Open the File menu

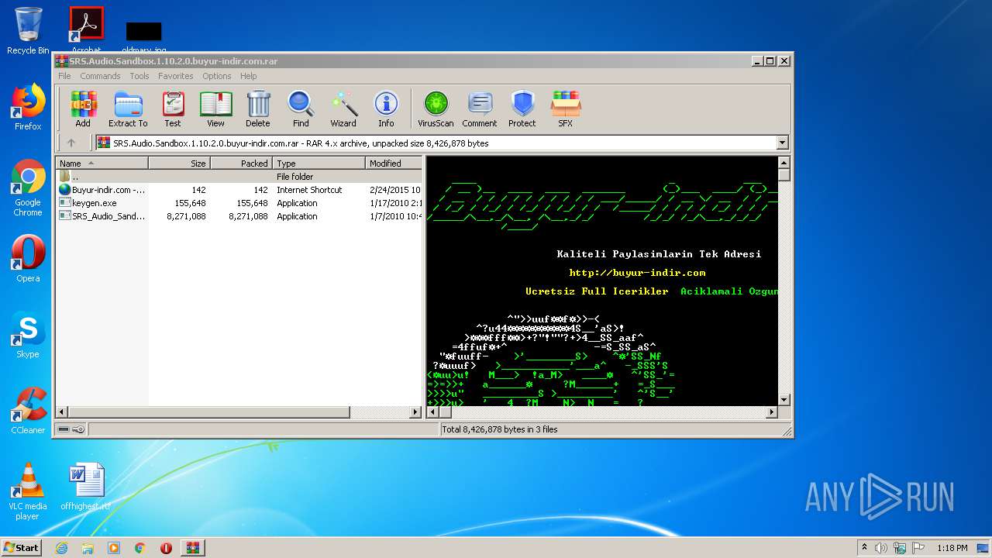[x=64, y=76]
